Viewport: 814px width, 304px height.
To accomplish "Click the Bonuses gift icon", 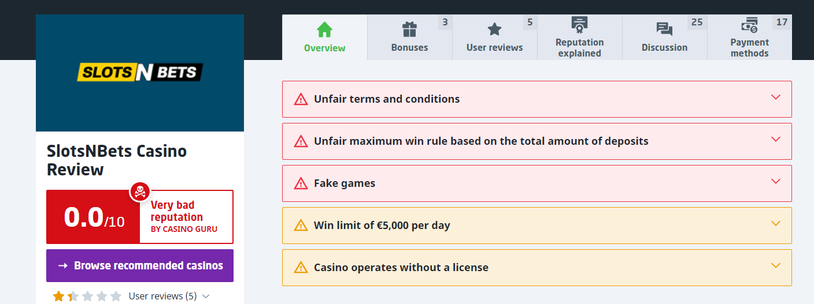I will 409,29.
